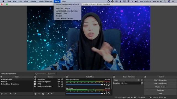This screenshot has height=99, width=177.
Task: Enable Studio Mode from the Controls
Action: [160, 87]
